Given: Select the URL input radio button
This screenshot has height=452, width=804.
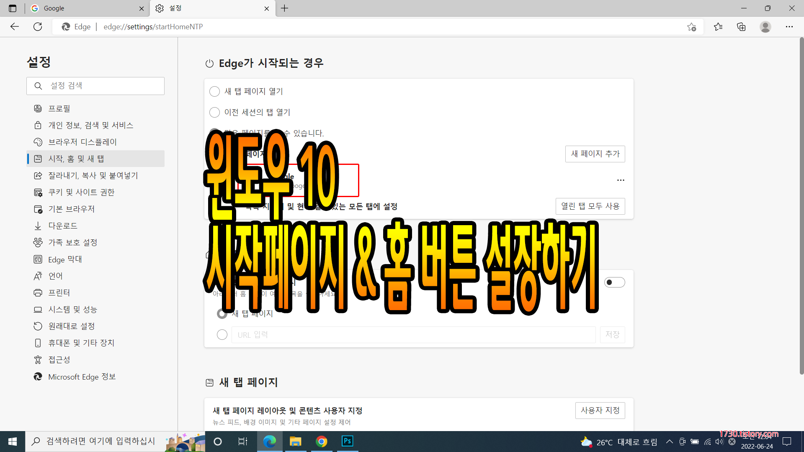Looking at the screenshot, I should (x=222, y=335).
